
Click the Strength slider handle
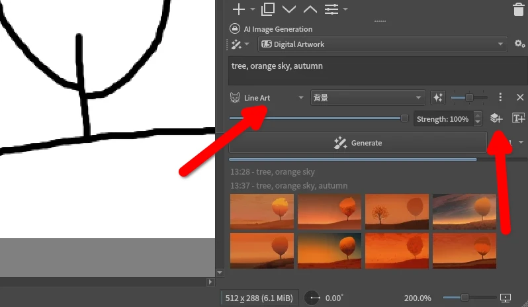click(404, 118)
